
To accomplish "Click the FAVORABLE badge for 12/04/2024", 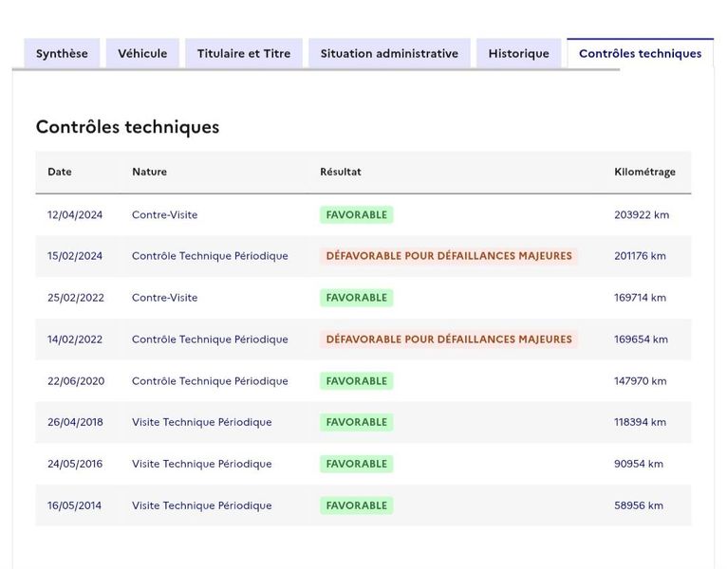I will point(356,215).
